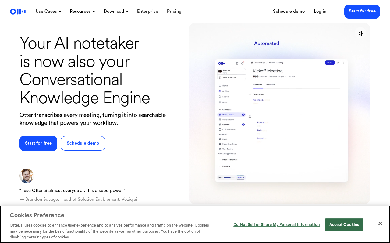Click the copy link icon beside Share
This screenshot has width=390, height=243.
coord(338,63)
